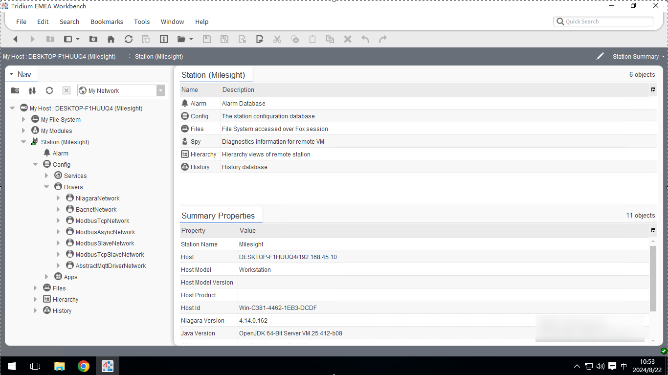The height and width of the screenshot is (375, 668).
Task: Click the Services icon in the Nav tree
Action: coord(58,176)
